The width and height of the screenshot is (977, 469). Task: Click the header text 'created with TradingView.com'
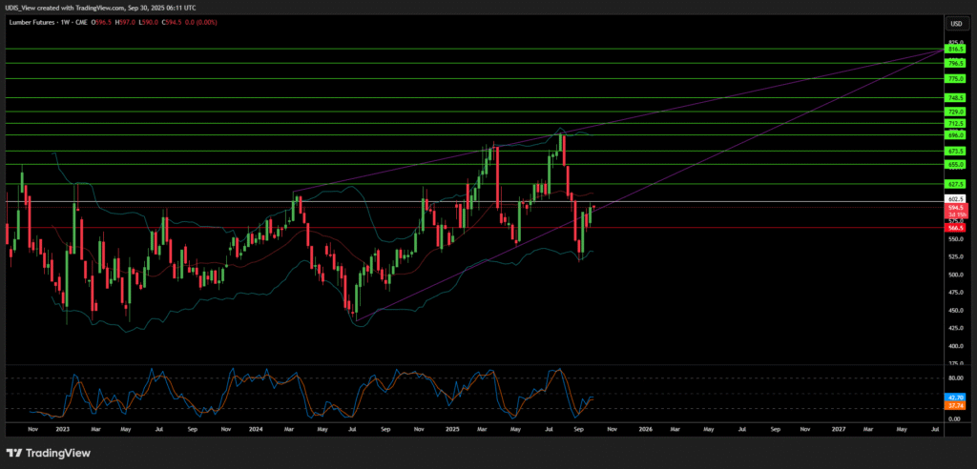click(x=83, y=7)
